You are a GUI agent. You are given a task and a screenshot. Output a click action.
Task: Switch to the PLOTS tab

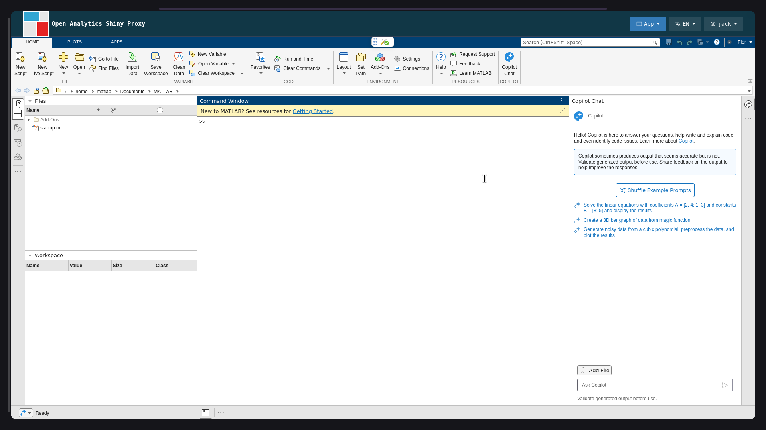75,42
